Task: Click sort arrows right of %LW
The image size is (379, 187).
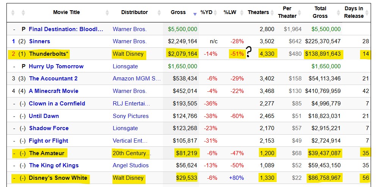Action: pyautogui.click(x=242, y=13)
